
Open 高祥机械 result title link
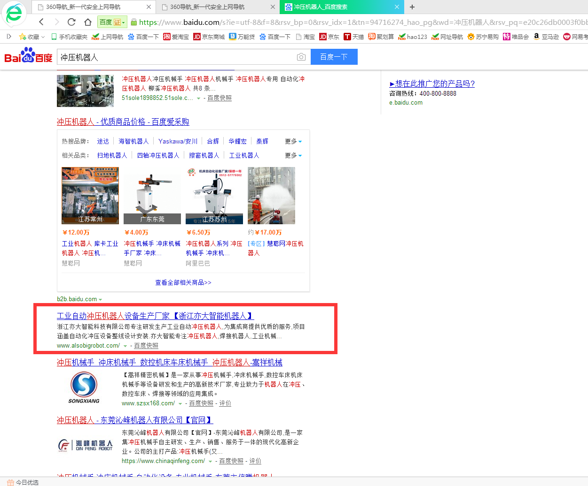tap(170, 362)
